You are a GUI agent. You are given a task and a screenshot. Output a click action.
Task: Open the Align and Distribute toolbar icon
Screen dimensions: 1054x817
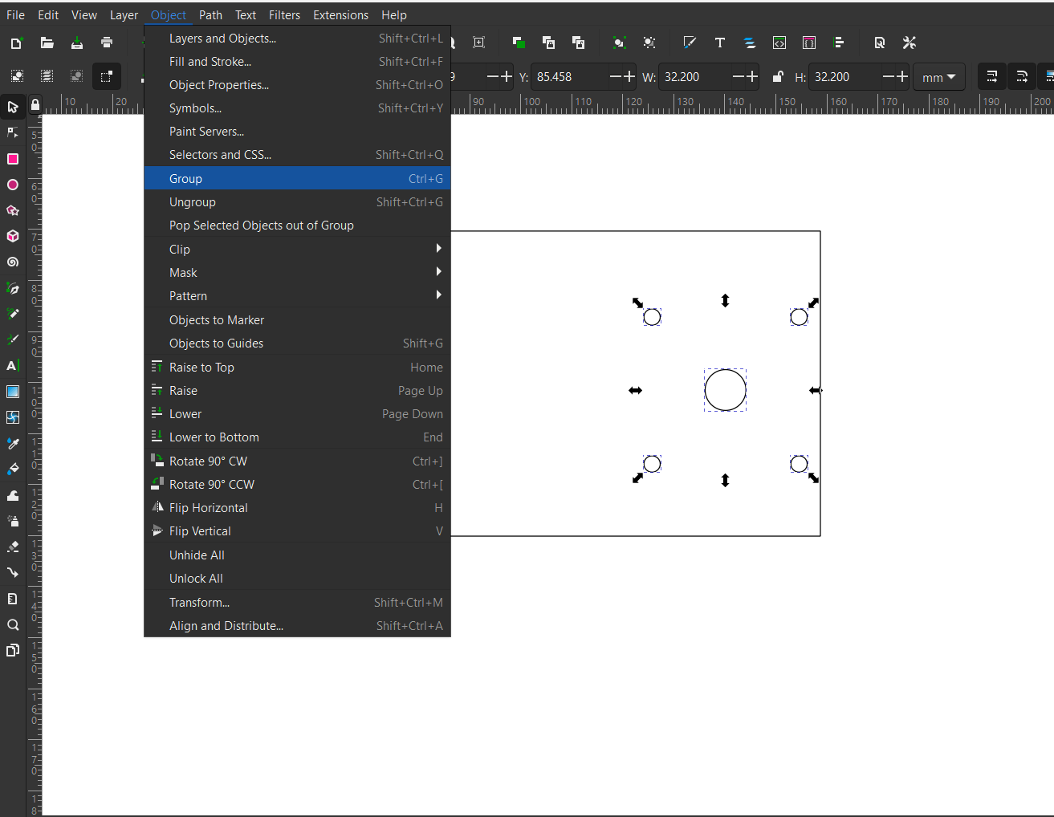839,43
